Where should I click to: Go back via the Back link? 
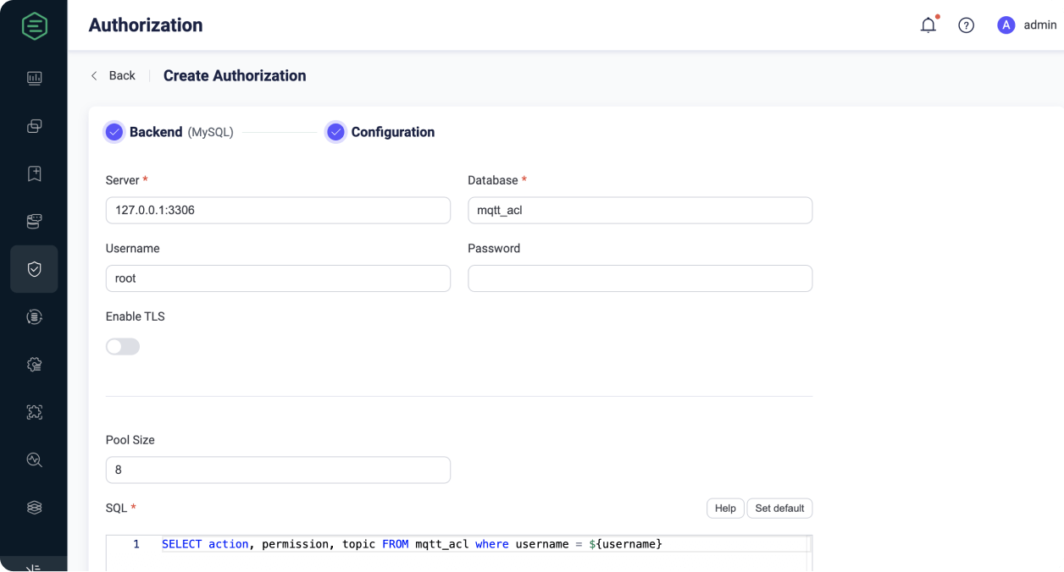(114, 75)
